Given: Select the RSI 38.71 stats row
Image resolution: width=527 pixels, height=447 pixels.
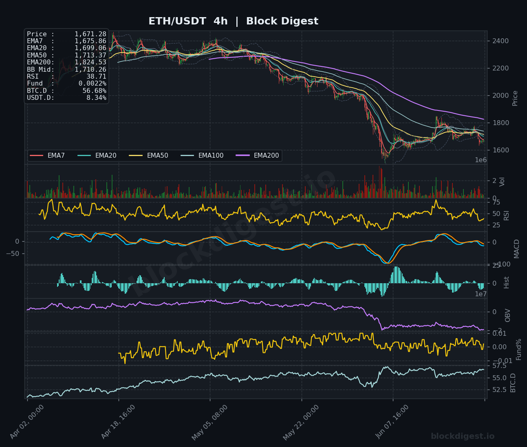Looking at the screenshot, I should [x=66, y=76].
